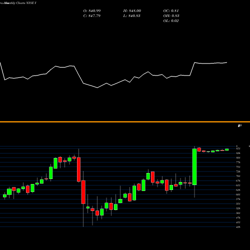Click the 801 price axis label
This screenshot has height=250, width=250.
point(238,157)
